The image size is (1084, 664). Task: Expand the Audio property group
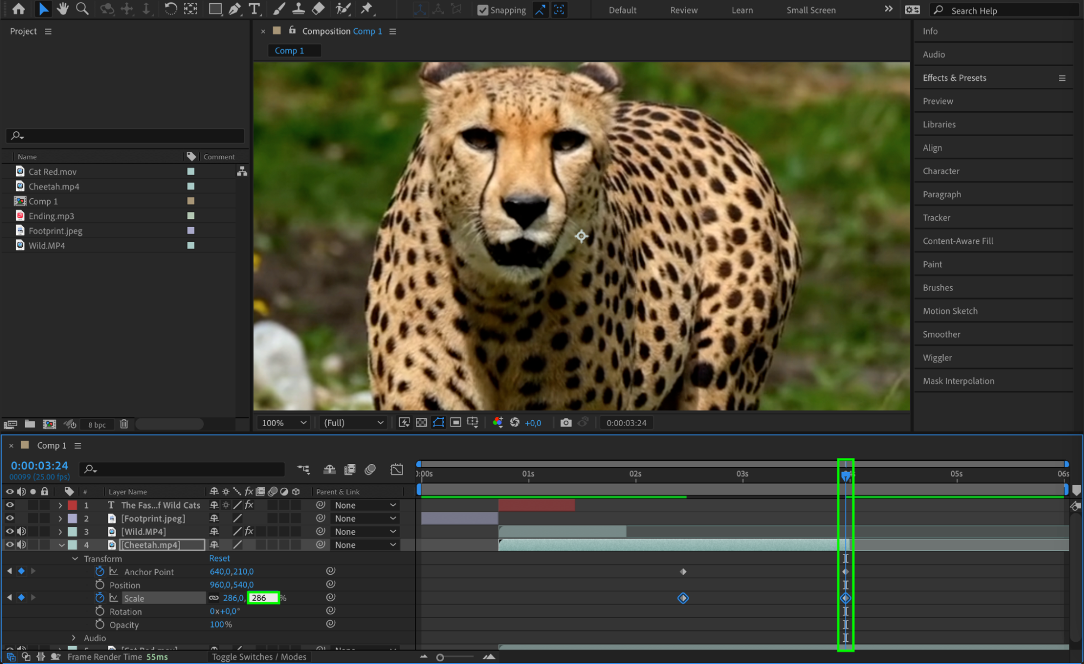(74, 638)
